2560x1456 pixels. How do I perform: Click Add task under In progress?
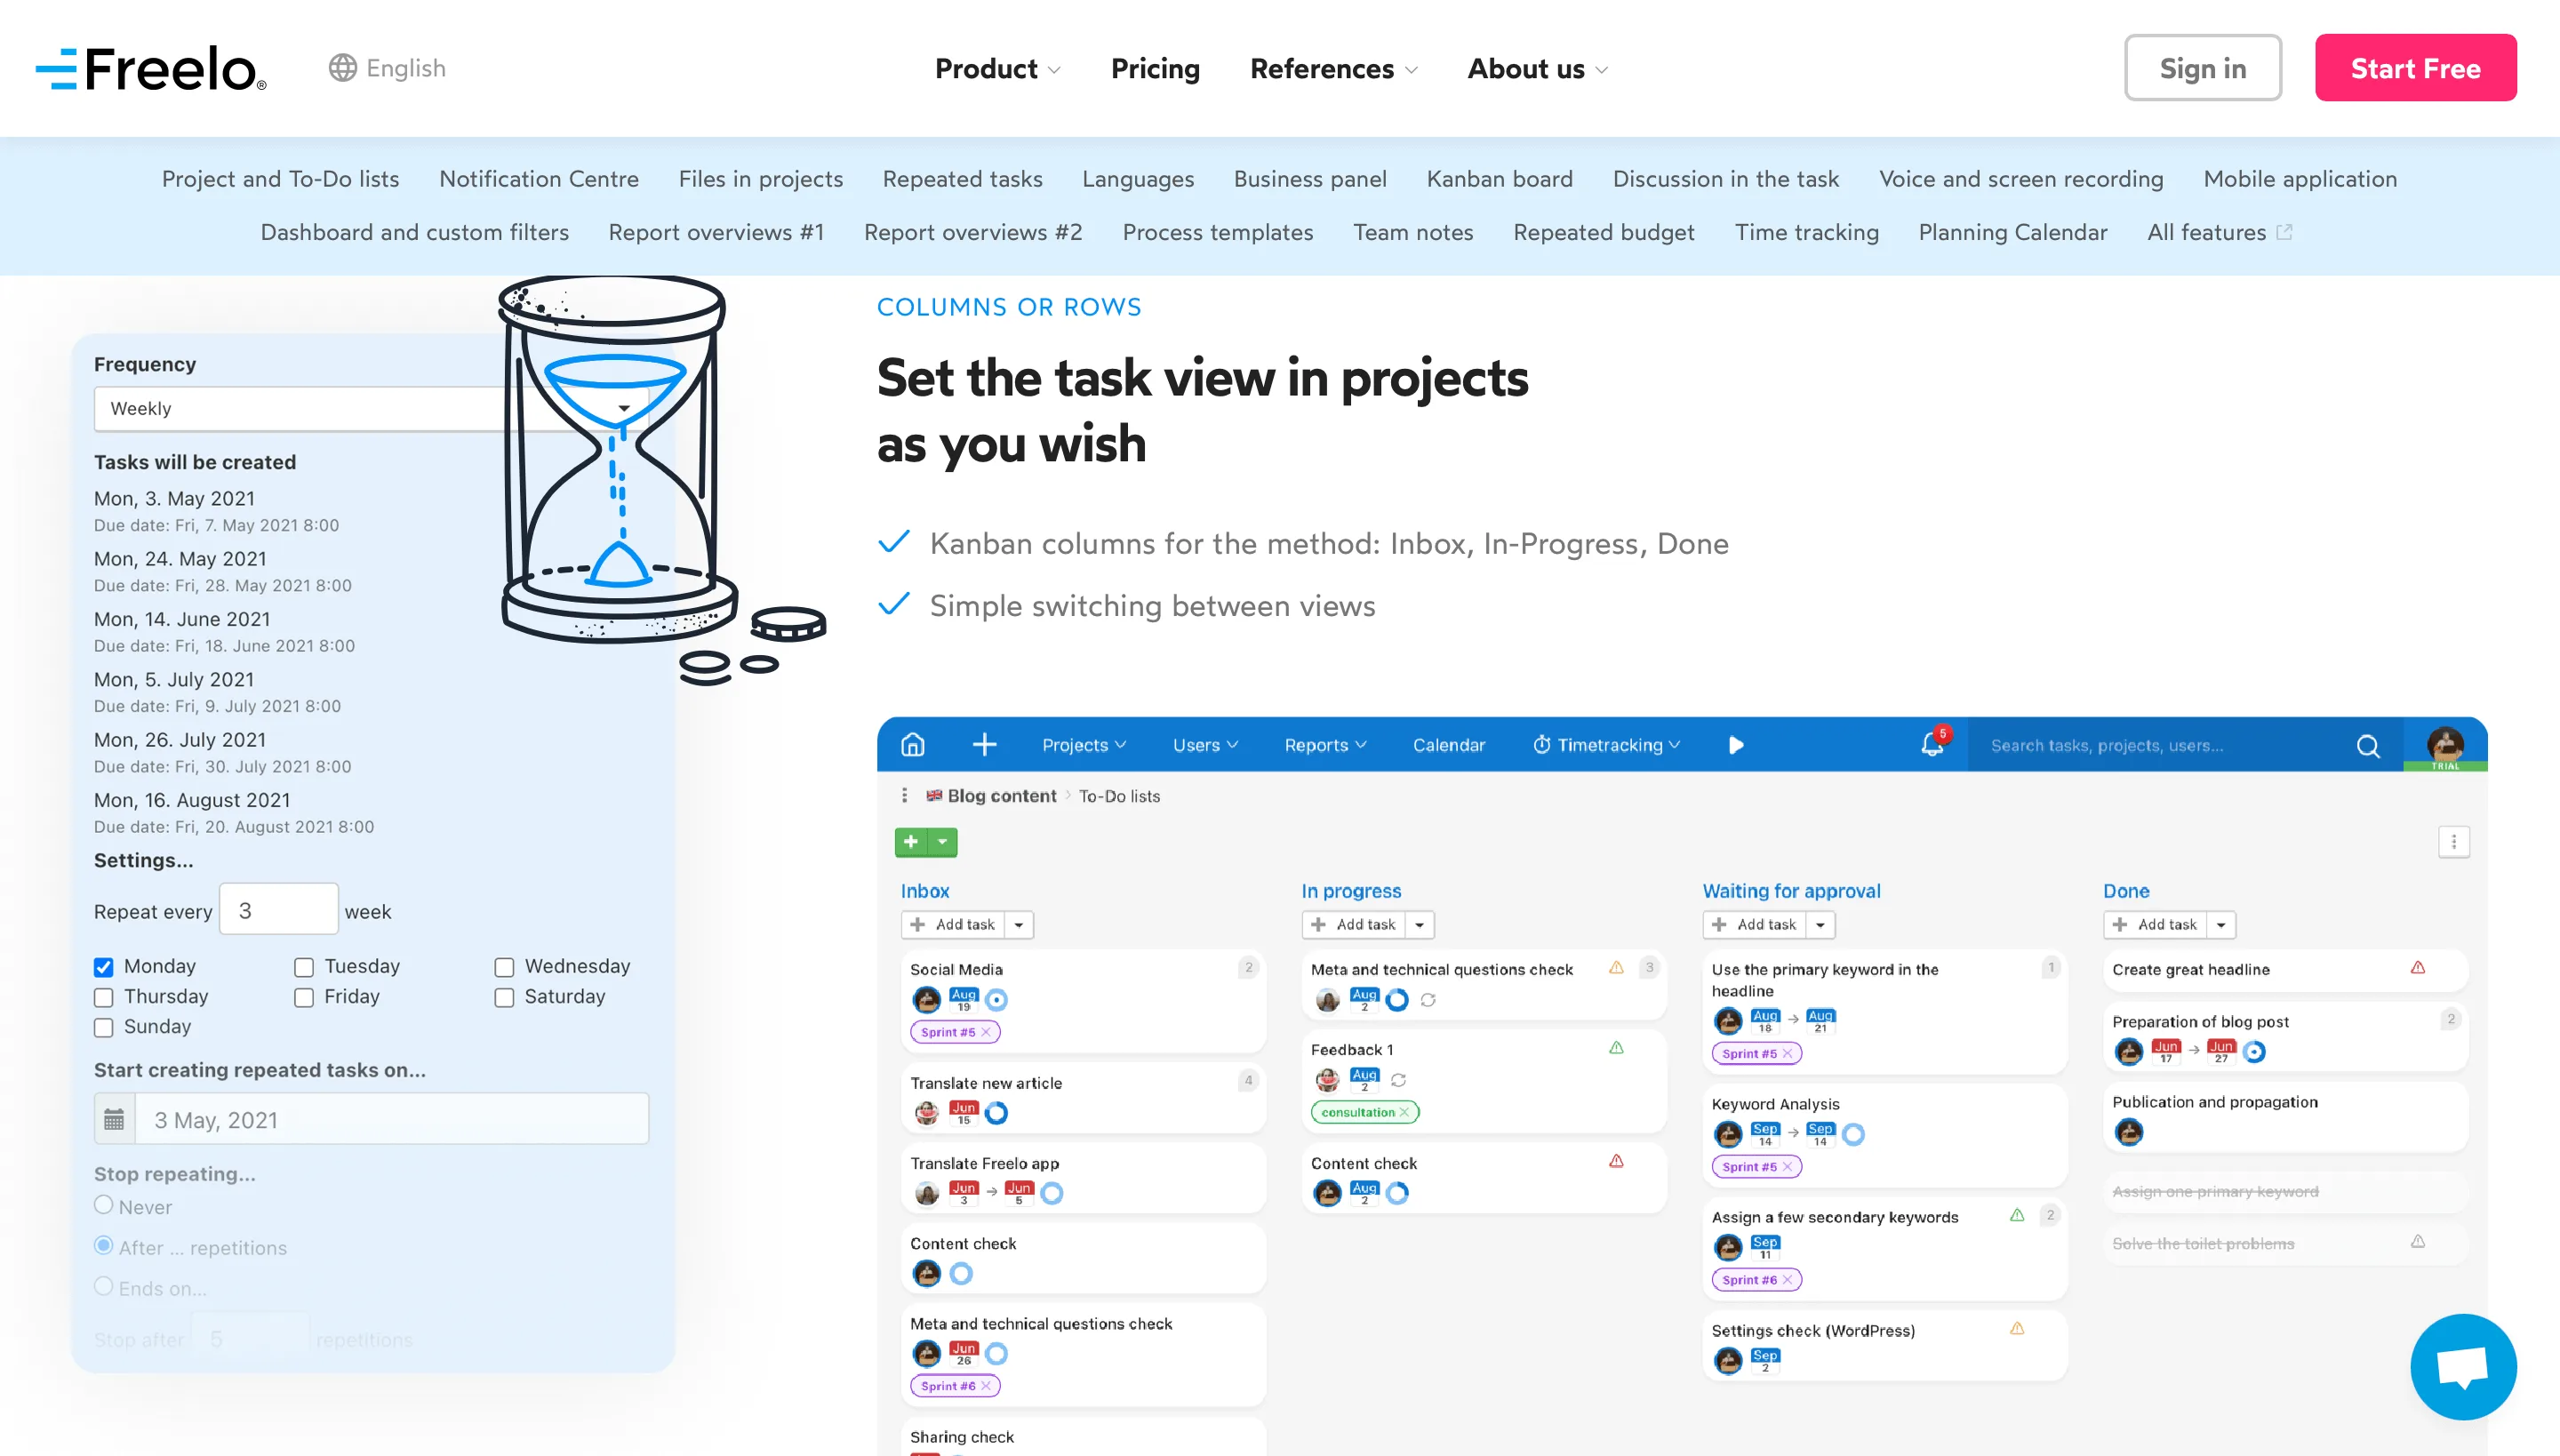pos(1354,925)
